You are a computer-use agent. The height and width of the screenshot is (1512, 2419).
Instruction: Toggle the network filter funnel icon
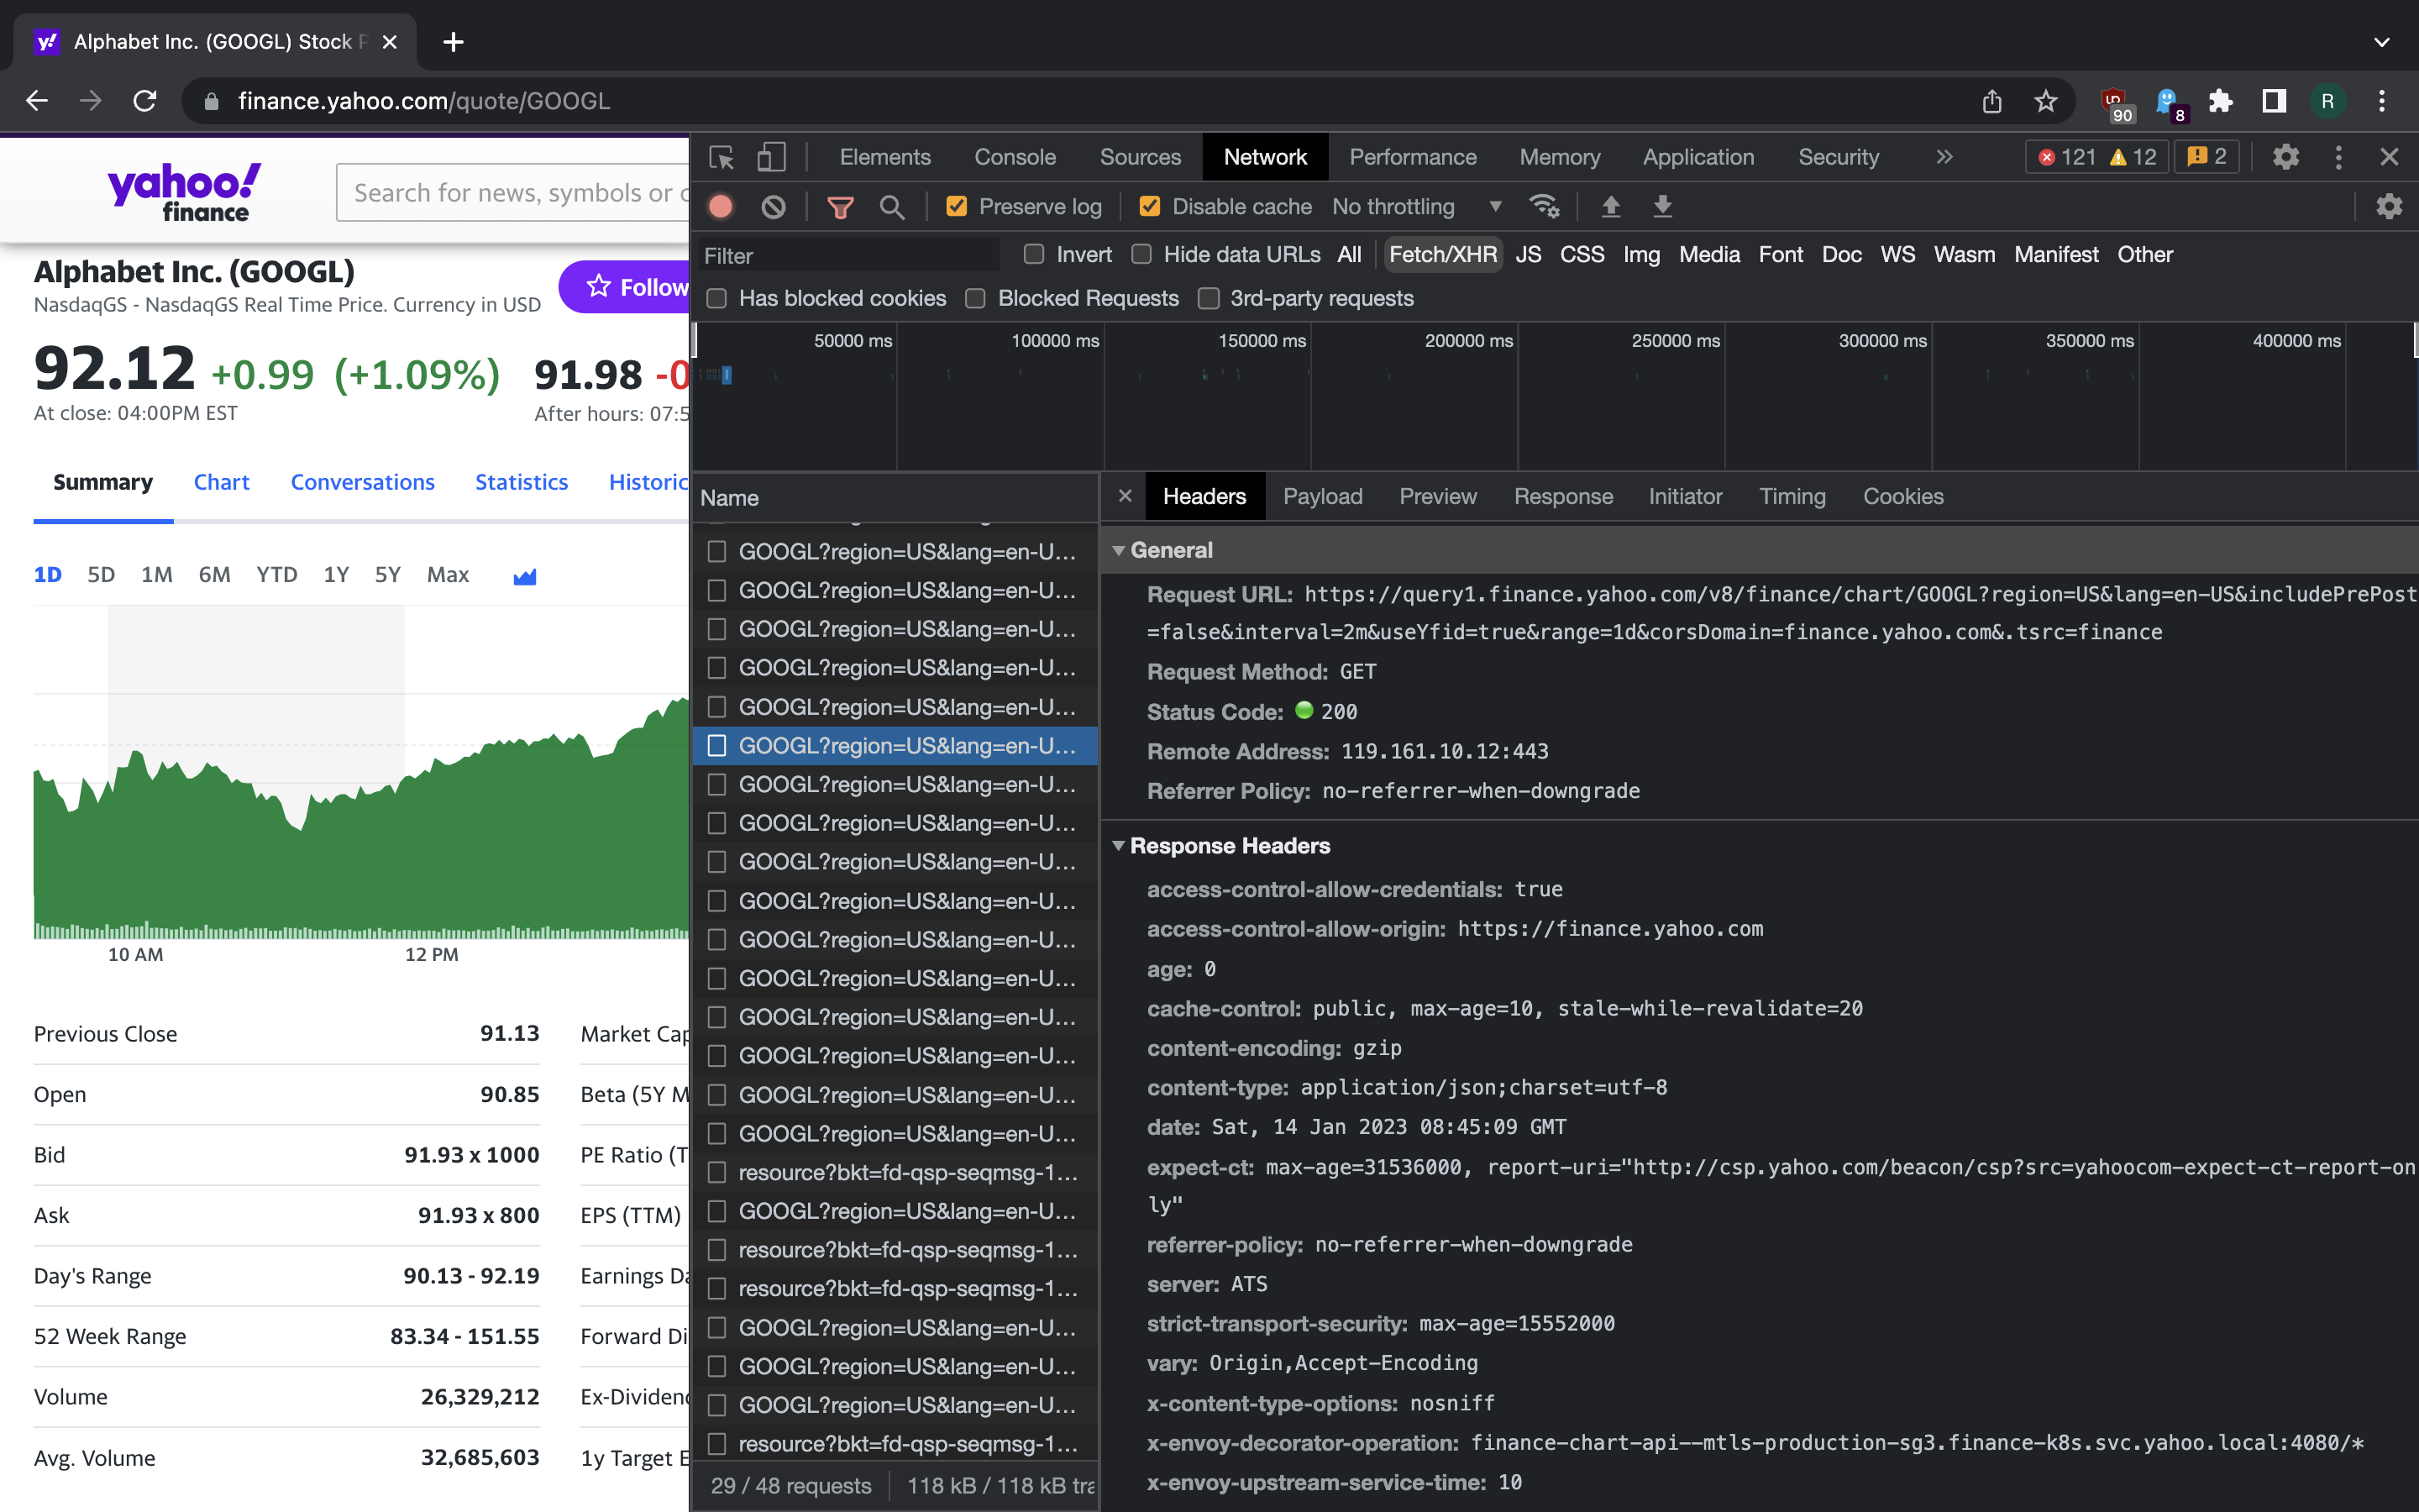[840, 207]
